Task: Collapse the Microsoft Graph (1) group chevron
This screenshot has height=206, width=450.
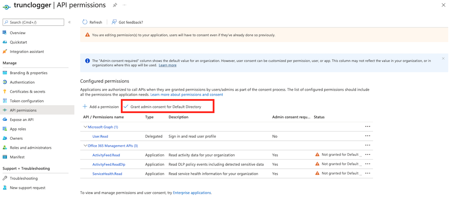Action: click(x=85, y=127)
